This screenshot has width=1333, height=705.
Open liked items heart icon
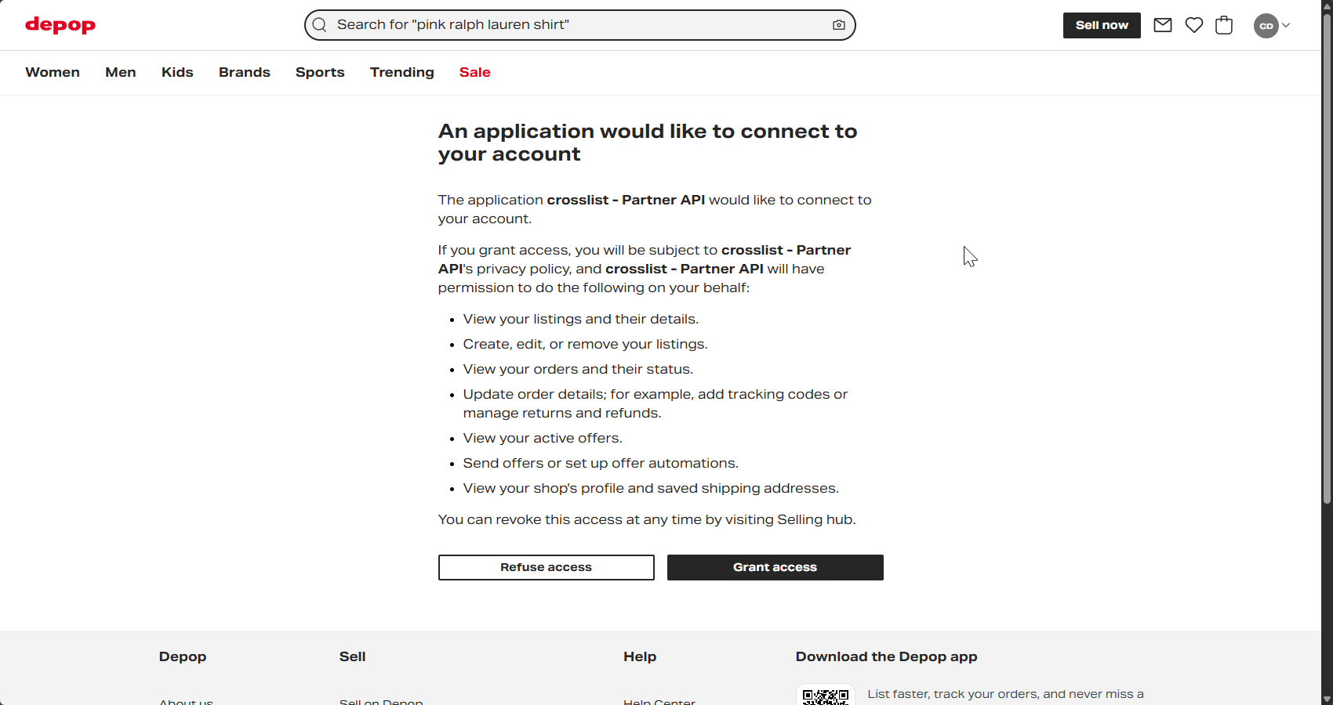tap(1194, 25)
